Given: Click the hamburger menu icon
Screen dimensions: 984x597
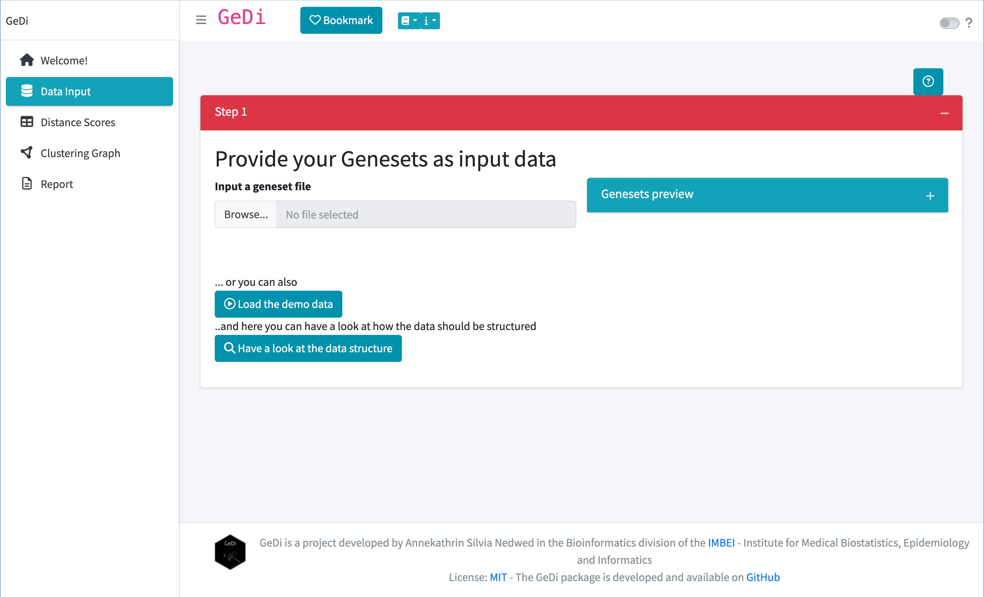Looking at the screenshot, I should pos(200,20).
